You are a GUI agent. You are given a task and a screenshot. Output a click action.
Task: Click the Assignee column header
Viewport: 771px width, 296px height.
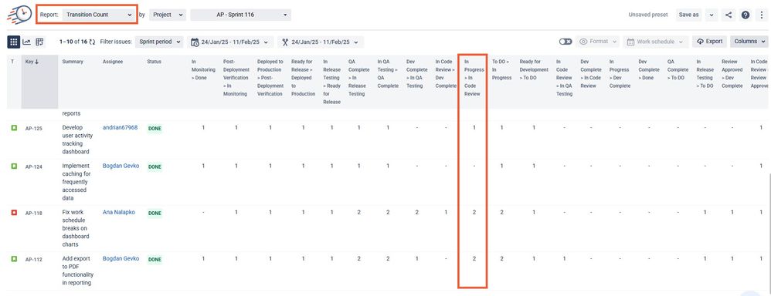click(113, 62)
